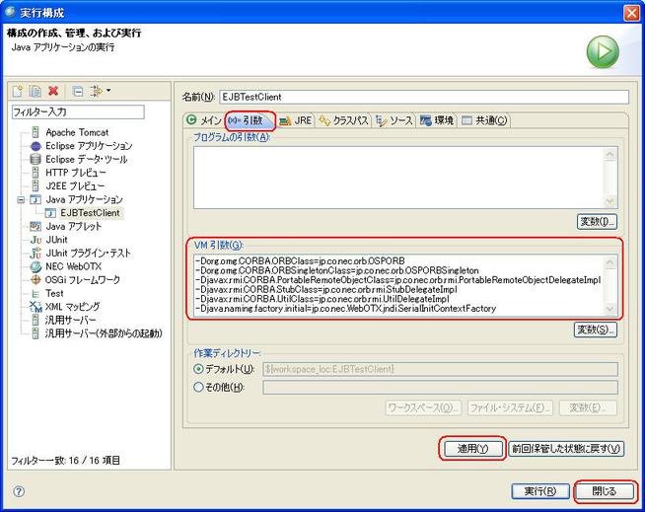Switch to the メイン tab
645x512 pixels.
click(x=203, y=120)
